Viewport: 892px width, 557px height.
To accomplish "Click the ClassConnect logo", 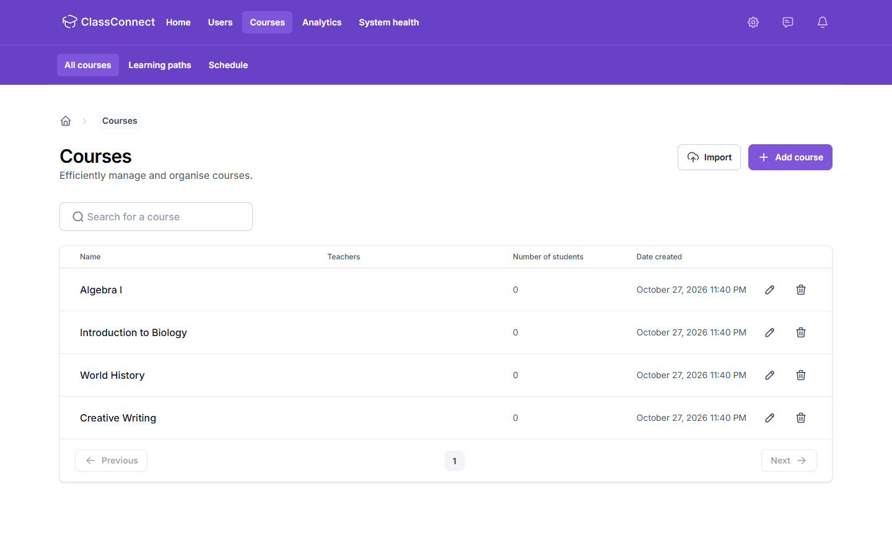I will pyautogui.click(x=108, y=22).
